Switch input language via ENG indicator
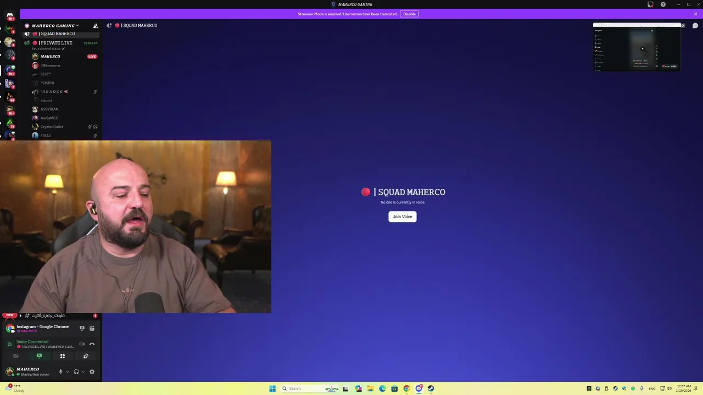The width and height of the screenshot is (703, 395). (652, 388)
